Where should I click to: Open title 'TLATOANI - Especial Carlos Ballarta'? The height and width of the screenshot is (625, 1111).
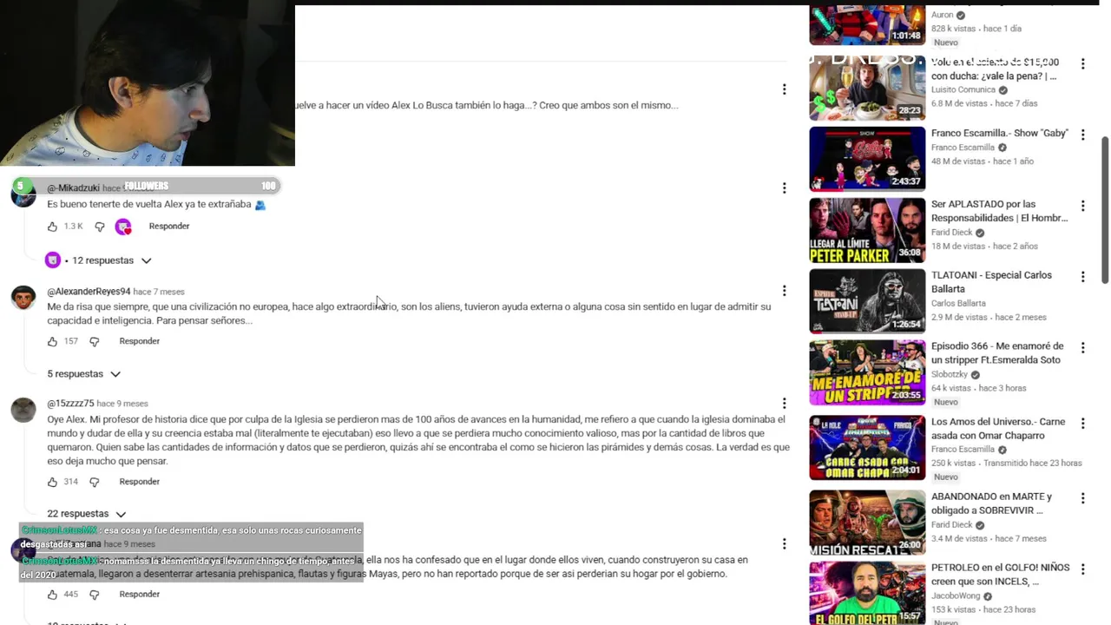click(991, 282)
